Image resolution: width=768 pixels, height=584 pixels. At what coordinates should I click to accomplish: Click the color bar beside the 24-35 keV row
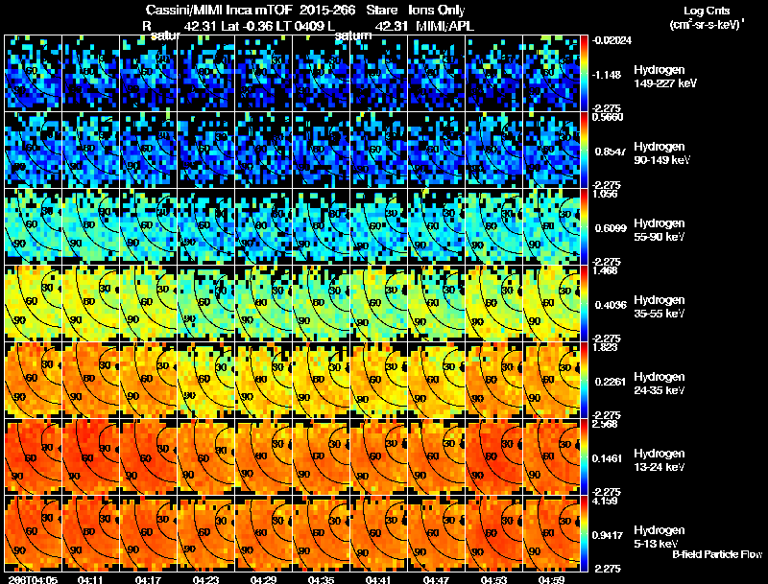pyautogui.click(x=584, y=381)
